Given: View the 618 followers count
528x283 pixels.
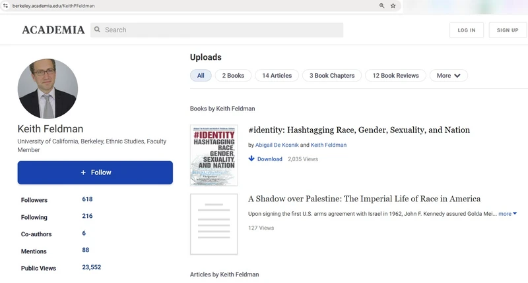Looking at the screenshot, I should click(x=87, y=199).
